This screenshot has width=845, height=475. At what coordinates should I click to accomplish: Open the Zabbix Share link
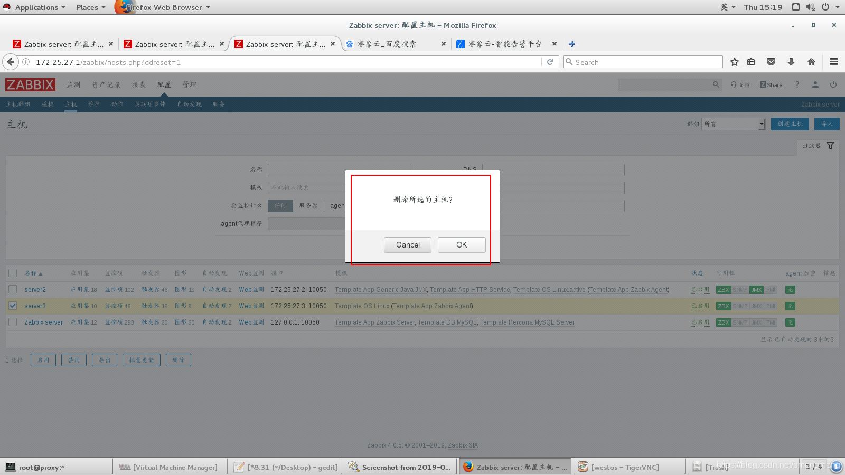pos(771,84)
